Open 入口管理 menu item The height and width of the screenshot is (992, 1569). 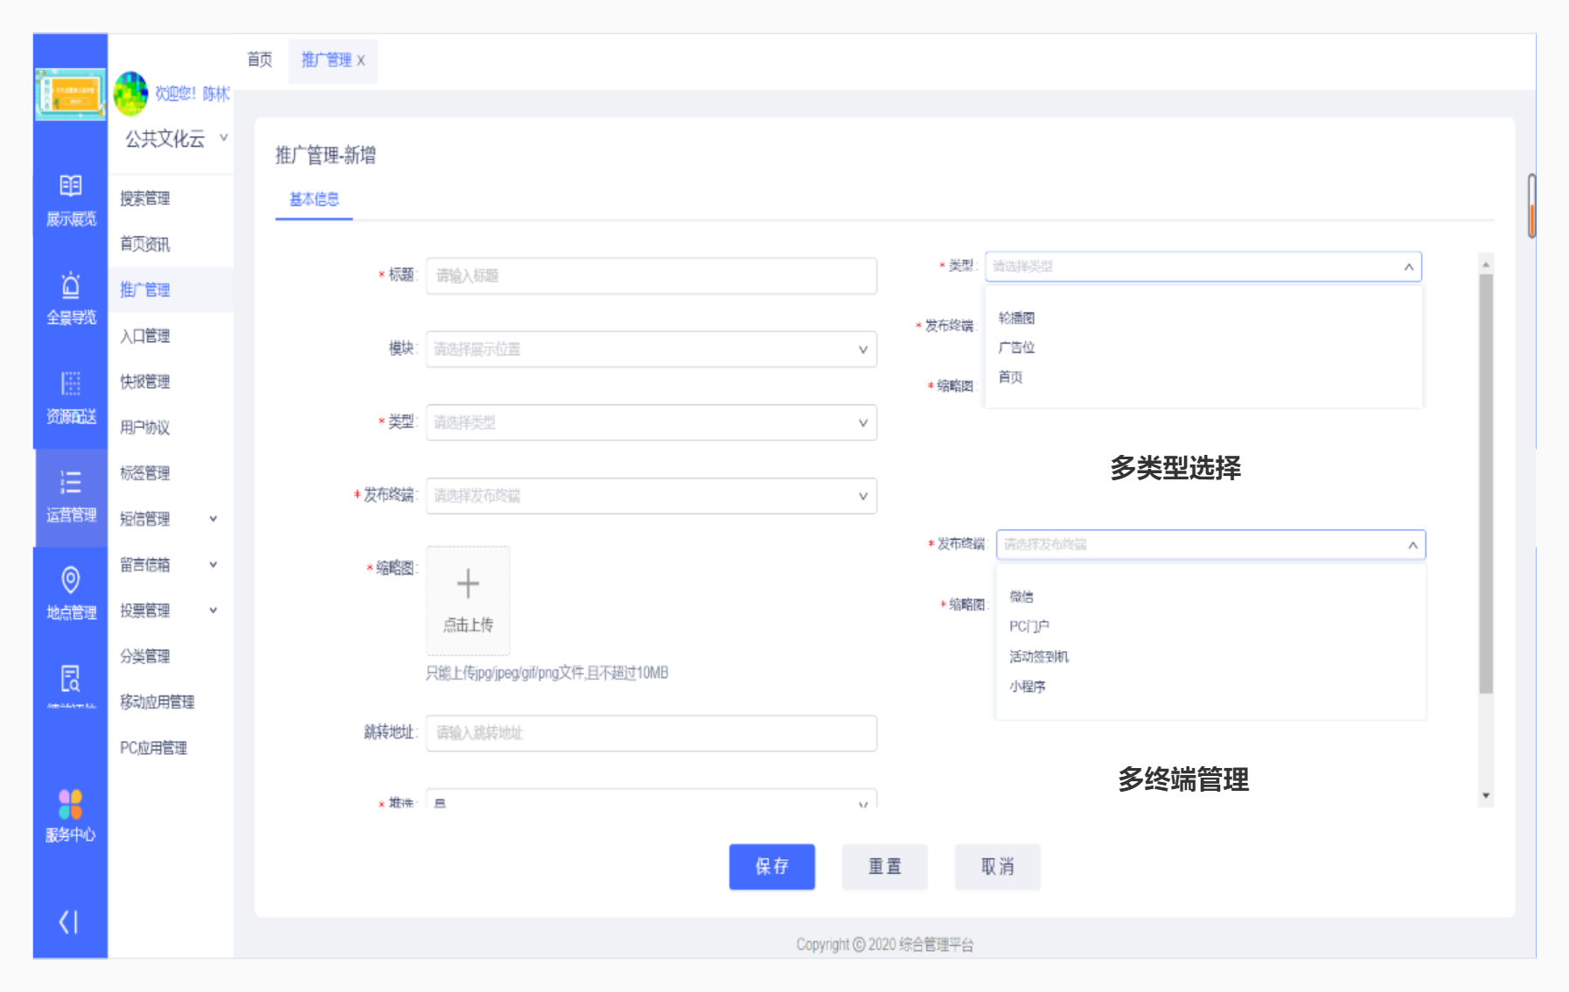tap(145, 336)
